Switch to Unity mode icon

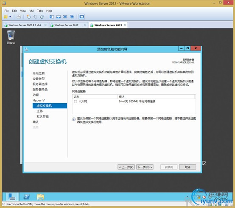[x=72, y=17]
